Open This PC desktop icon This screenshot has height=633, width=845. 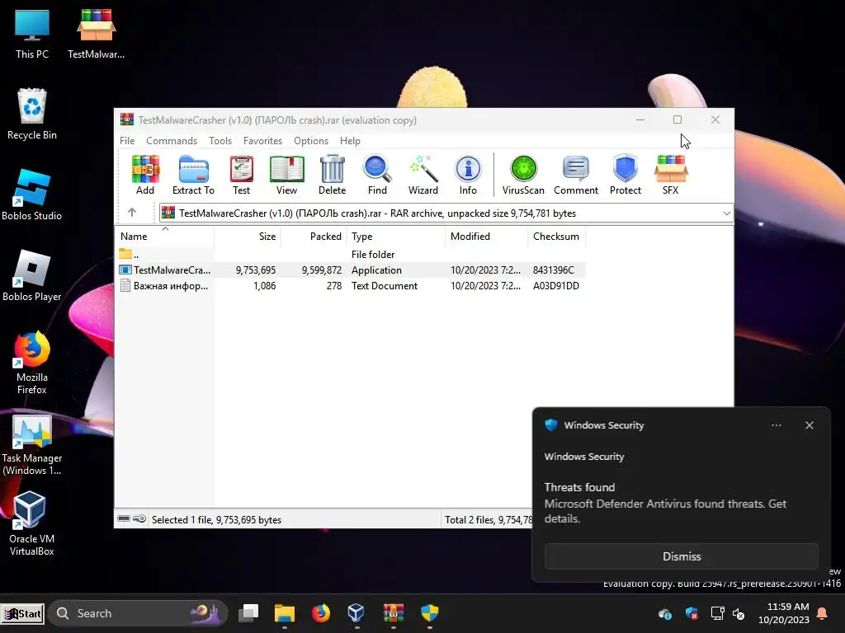(x=32, y=33)
